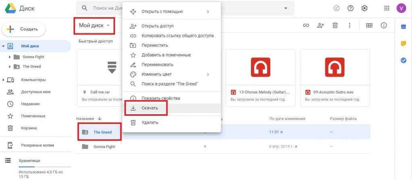The height and width of the screenshot is (180, 412).
Task: Select Удалить in the context menu
Action: [150, 122]
